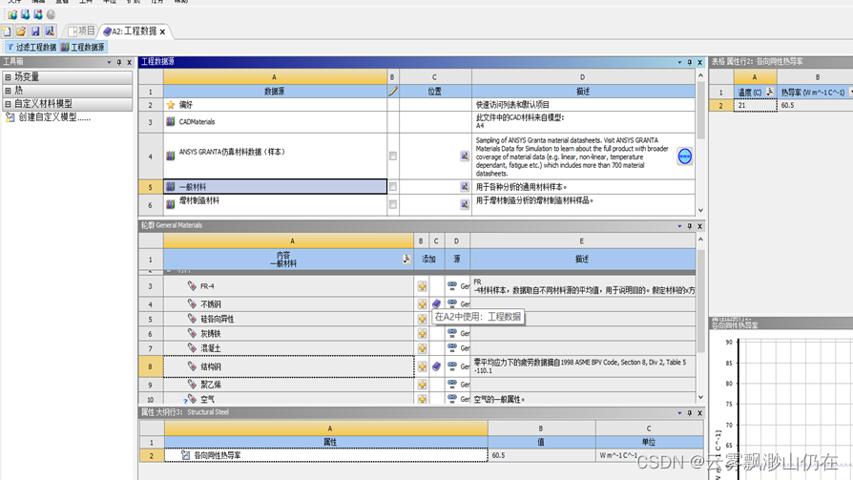Screen dimensions: 853x480
Task: Select the 硅各向异性 material row
Action: coord(288,319)
